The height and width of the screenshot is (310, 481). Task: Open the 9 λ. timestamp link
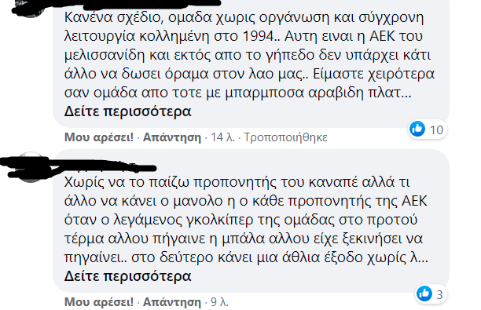tap(219, 301)
